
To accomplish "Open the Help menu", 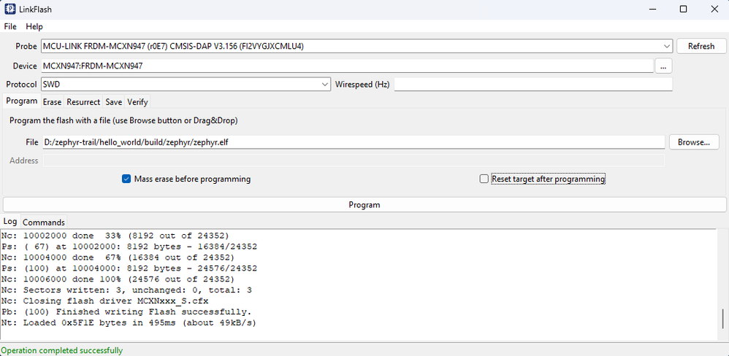I will click(34, 26).
